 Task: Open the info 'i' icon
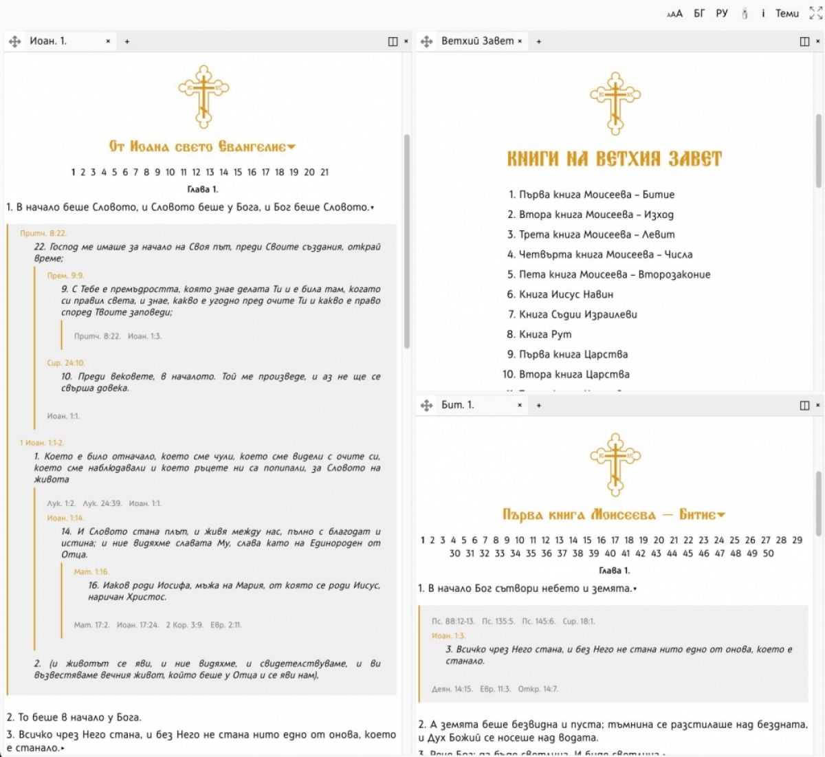[x=763, y=14]
